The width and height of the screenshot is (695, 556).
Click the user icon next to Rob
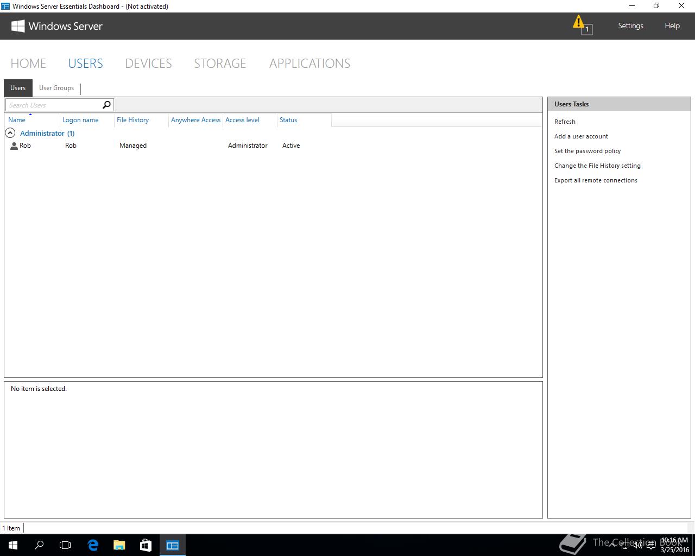[14, 146]
